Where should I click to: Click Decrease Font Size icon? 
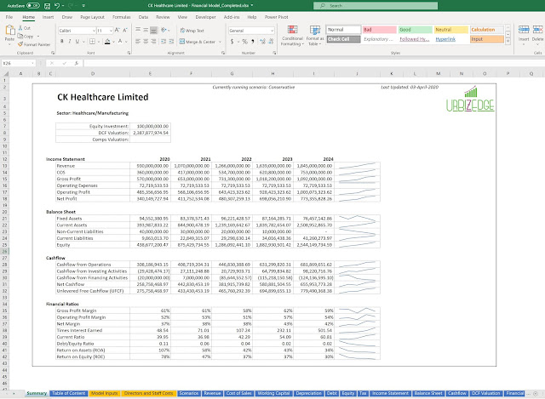pos(125,31)
